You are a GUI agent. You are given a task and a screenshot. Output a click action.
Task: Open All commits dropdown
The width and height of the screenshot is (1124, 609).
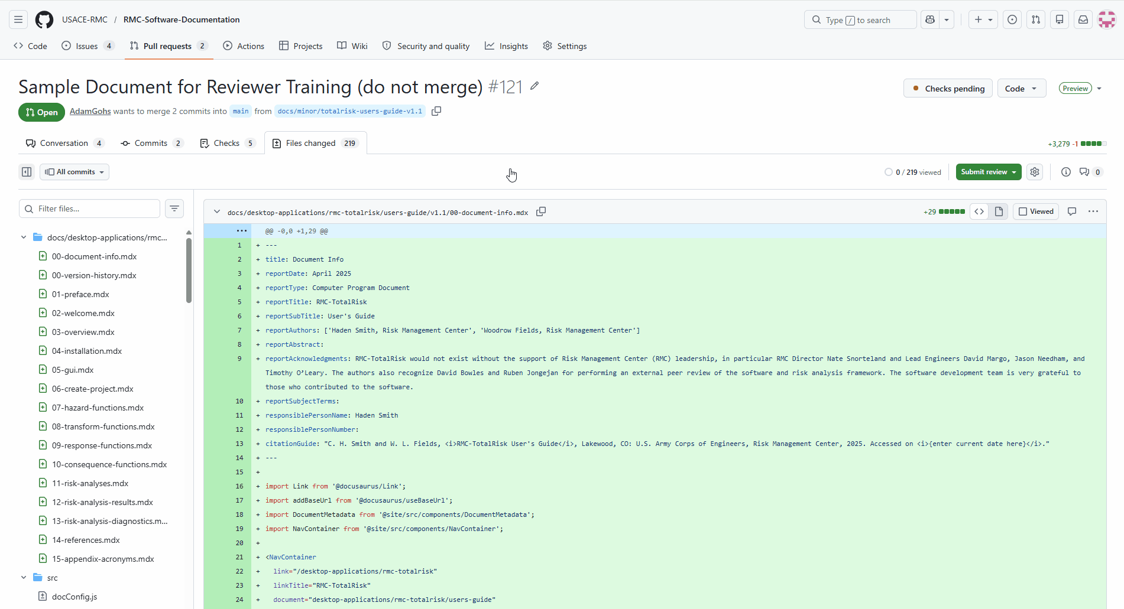74,172
